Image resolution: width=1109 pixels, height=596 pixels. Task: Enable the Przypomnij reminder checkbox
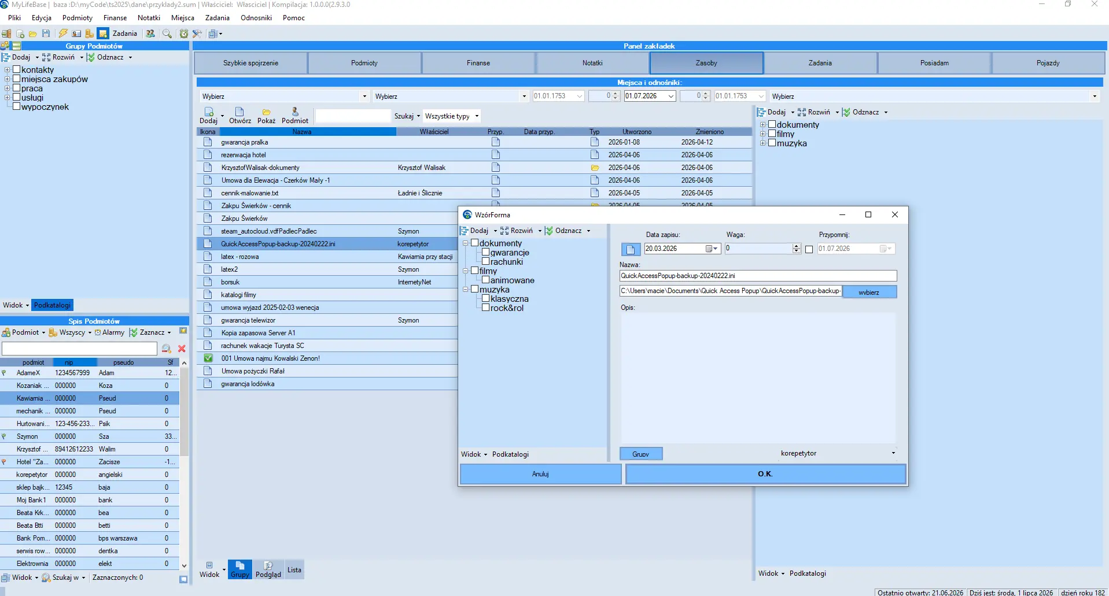coord(809,249)
